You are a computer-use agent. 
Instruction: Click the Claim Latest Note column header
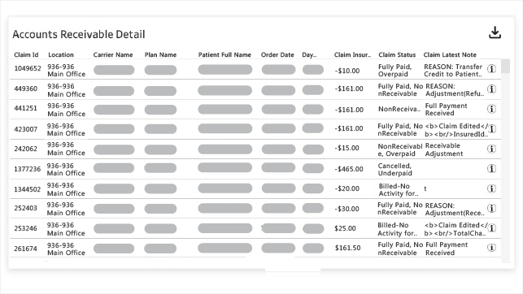pyautogui.click(x=450, y=54)
